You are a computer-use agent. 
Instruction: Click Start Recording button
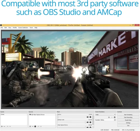point(128,117)
